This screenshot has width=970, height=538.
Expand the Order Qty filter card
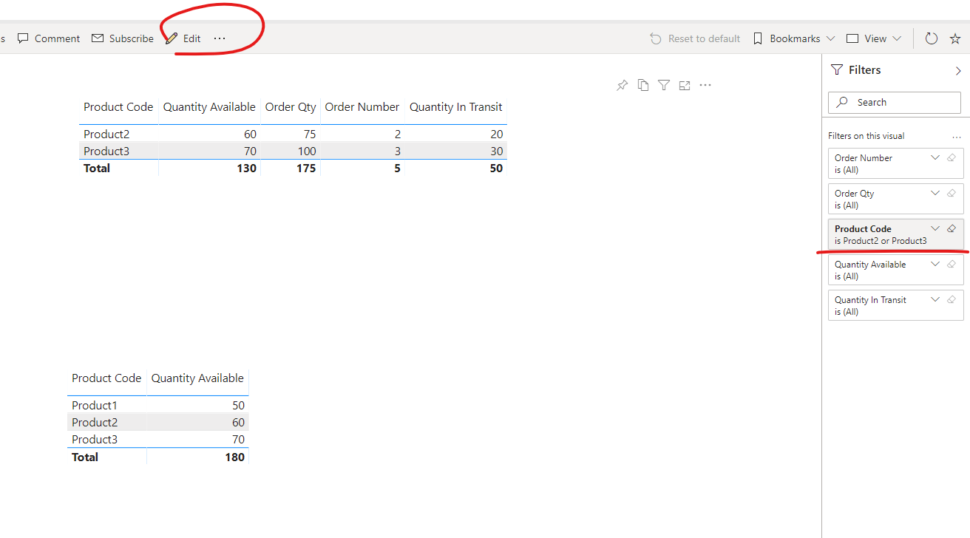[935, 193]
